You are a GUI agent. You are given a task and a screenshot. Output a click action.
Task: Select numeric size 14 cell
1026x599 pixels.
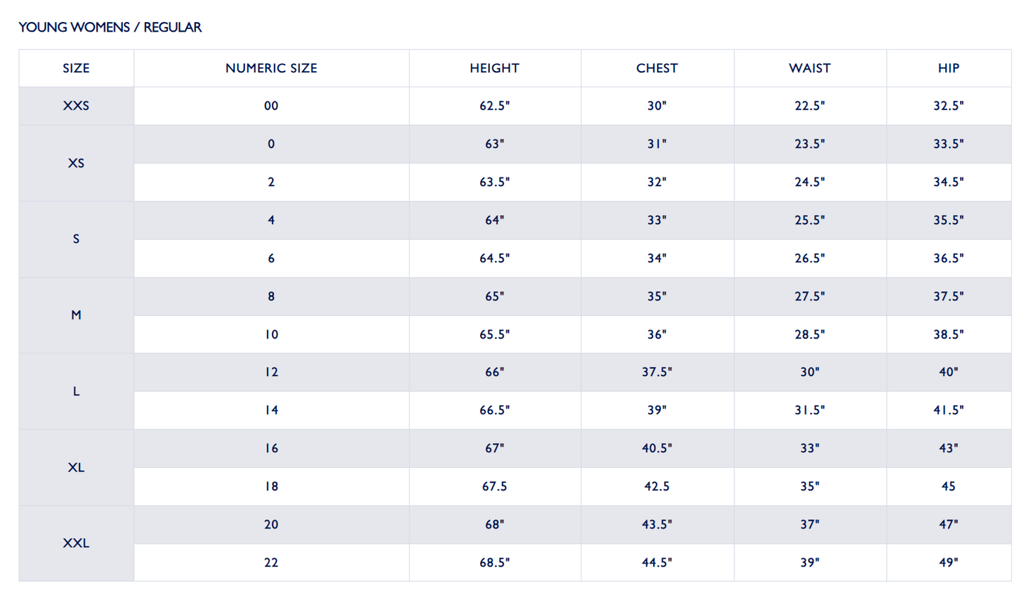(271, 410)
